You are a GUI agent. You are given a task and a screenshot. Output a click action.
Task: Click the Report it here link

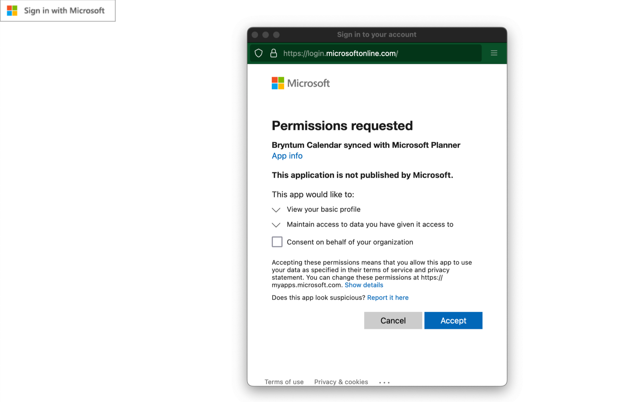[388, 297]
